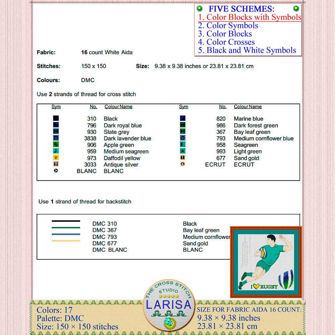Select the Medium seagreen 959 J symbol

[56, 151]
